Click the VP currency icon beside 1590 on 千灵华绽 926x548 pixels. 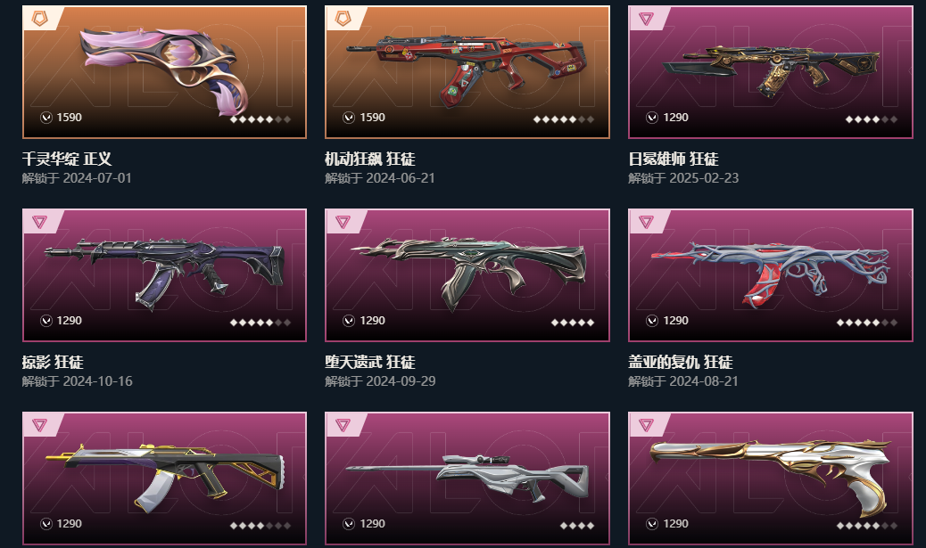46,118
